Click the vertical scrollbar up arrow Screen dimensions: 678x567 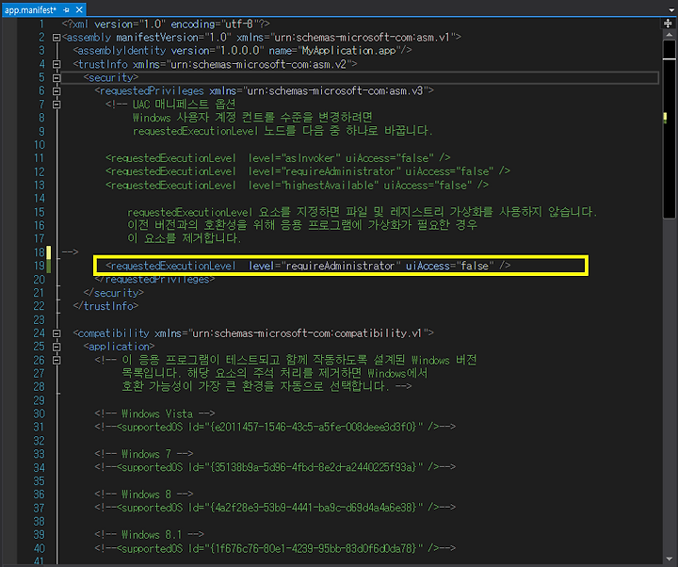[x=669, y=34]
